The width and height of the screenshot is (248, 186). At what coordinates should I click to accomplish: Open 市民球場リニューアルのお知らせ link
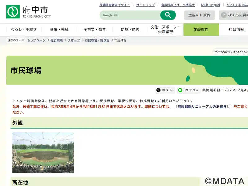204,107
